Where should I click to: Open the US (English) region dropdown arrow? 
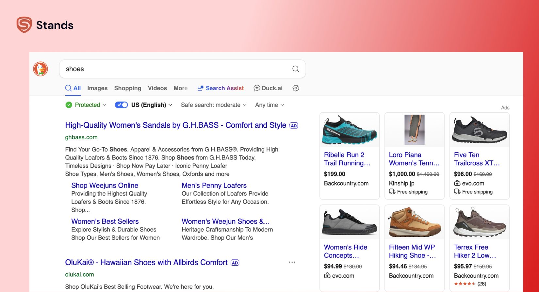170,105
